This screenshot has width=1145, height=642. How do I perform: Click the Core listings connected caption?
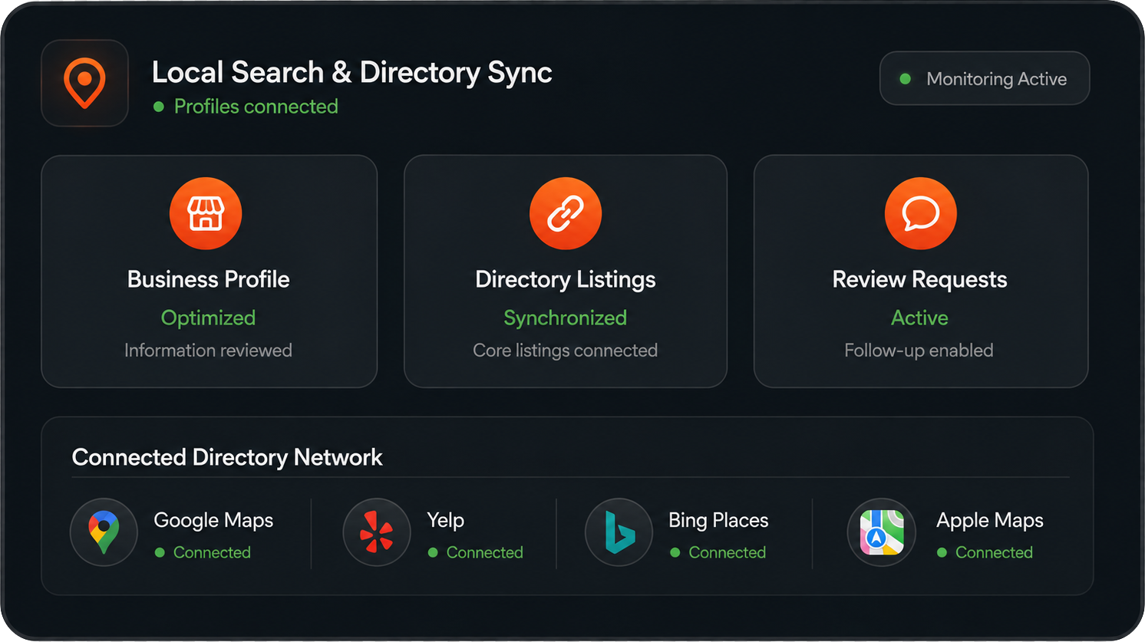tap(566, 351)
